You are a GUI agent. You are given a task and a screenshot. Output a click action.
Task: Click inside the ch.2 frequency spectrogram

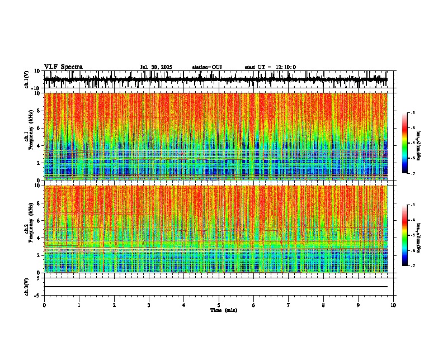tap(215, 229)
